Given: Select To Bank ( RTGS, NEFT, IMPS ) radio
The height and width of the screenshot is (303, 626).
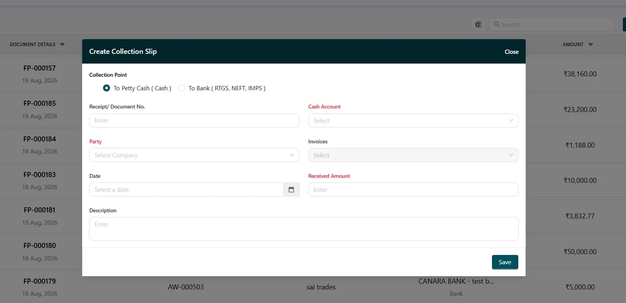Looking at the screenshot, I should [x=181, y=88].
